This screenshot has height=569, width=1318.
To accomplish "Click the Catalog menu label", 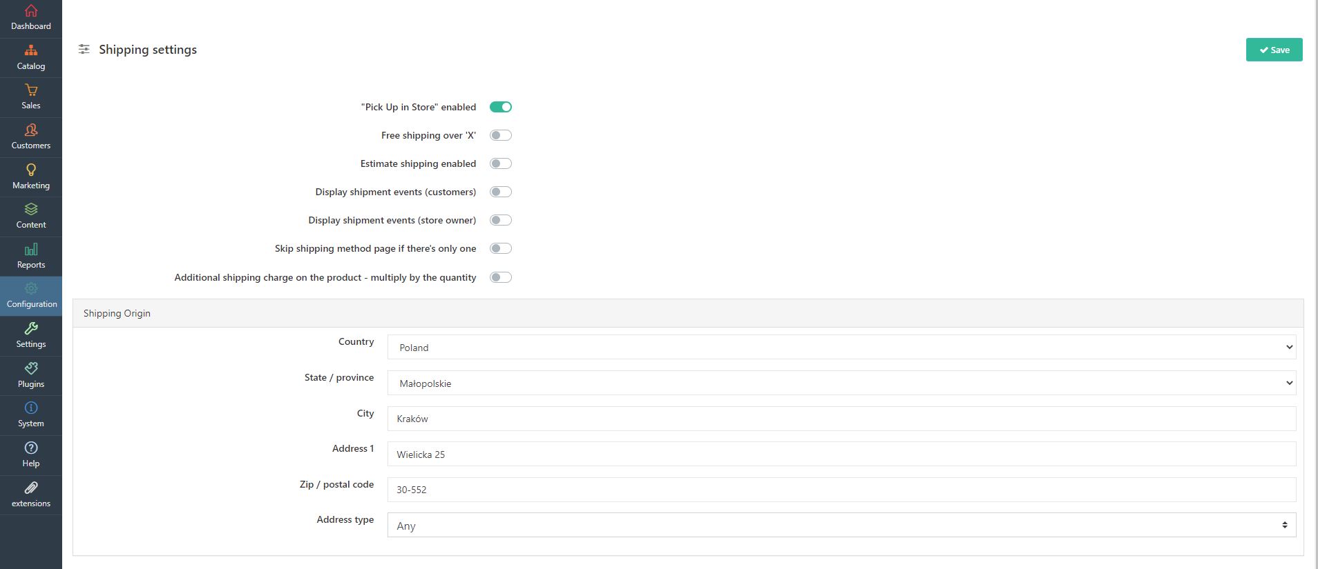I will tap(31, 66).
